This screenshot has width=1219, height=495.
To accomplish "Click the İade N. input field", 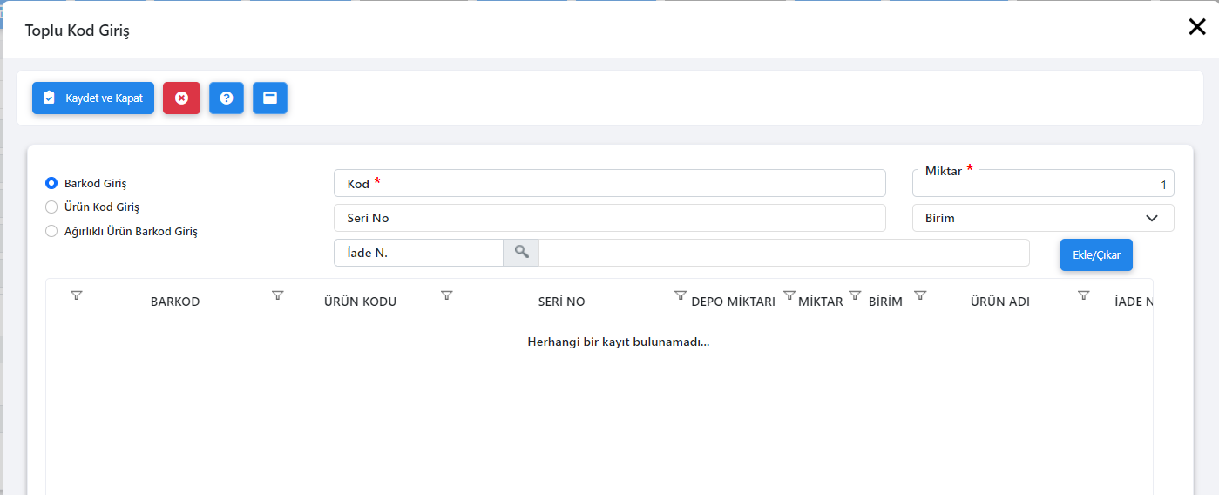I will (418, 253).
